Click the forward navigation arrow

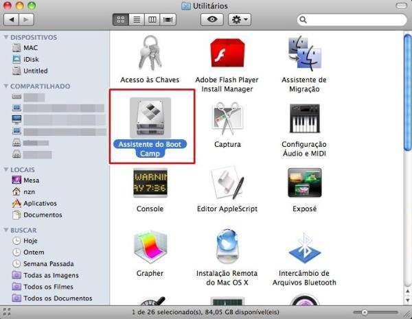(26, 20)
